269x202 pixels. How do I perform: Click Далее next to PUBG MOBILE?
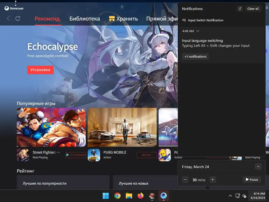[x=147, y=155]
